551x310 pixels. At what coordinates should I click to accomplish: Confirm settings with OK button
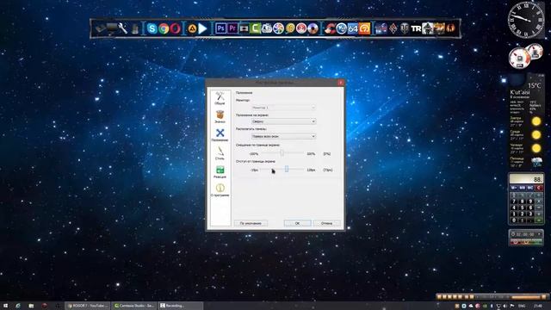coord(297,223)
